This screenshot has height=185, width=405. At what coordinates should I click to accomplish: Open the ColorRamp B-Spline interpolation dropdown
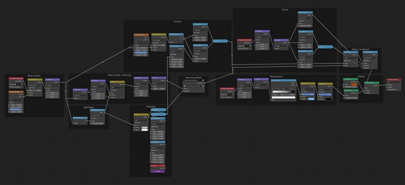pos(292,89)
